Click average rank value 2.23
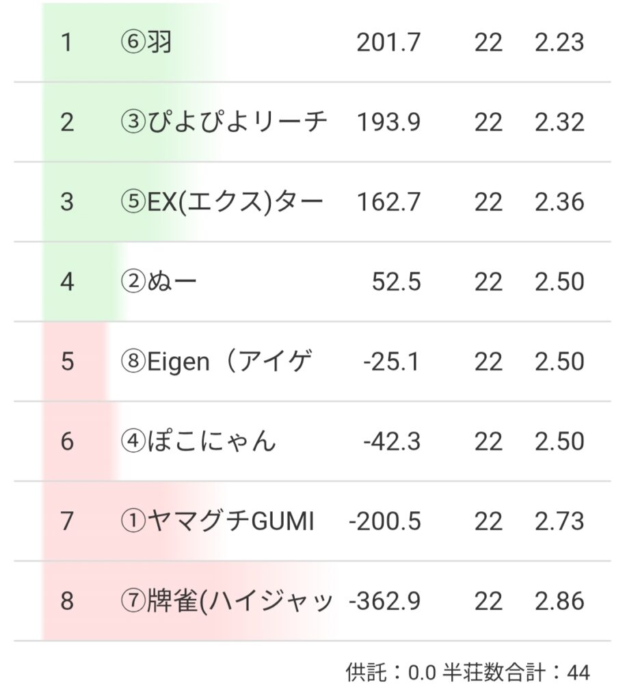 559,42
